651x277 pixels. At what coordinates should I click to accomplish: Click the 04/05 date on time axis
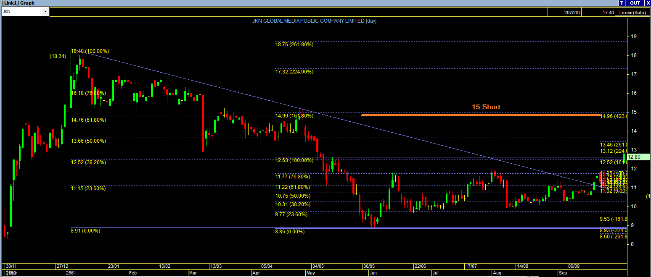[x=318, y=266]
